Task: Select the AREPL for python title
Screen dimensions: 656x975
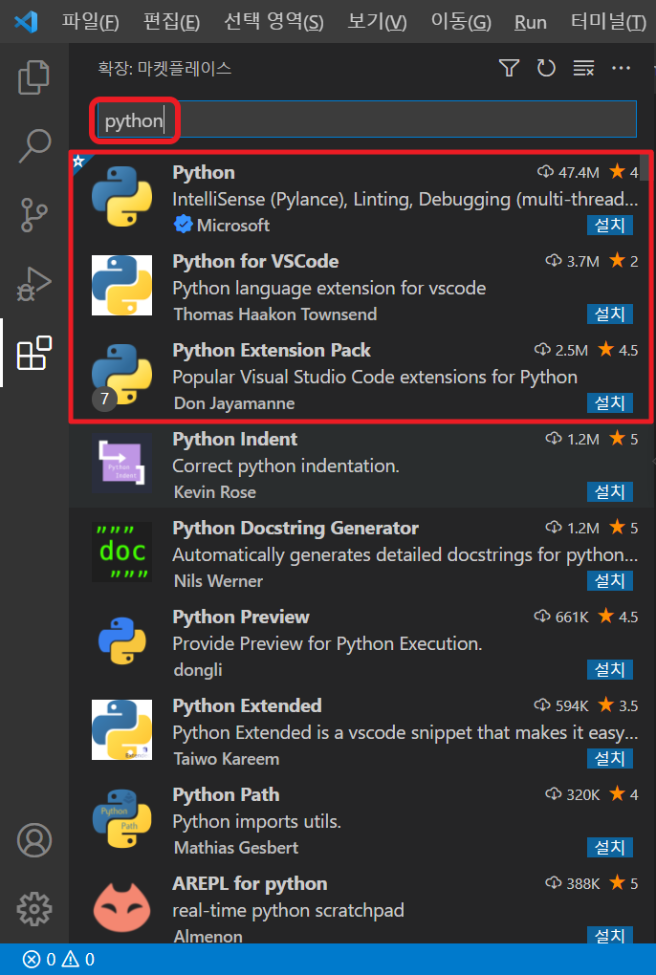Action: (250, 883)
